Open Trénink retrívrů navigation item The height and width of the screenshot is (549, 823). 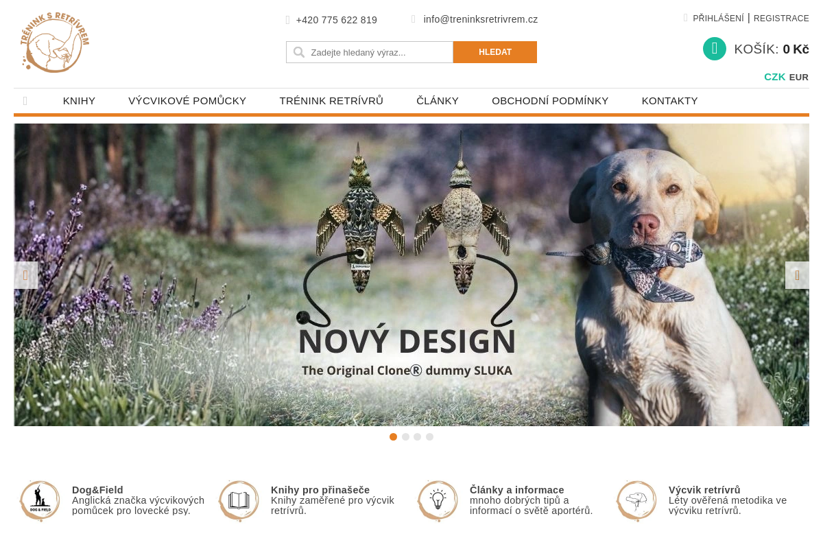coord(331,101)
